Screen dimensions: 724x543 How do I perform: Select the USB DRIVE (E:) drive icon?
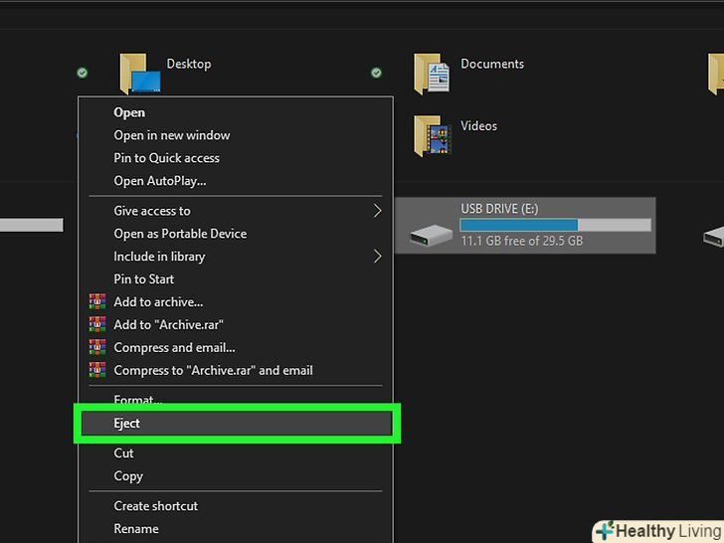coord(431,235)
